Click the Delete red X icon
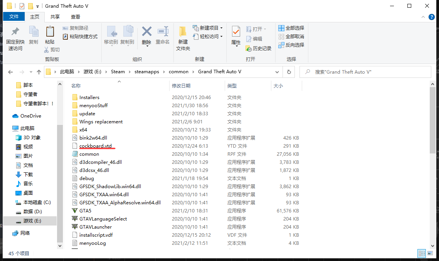439x261 pixels. click(146, 32)
